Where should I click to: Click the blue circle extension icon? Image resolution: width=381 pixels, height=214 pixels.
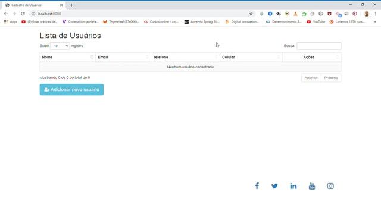[x=270, y=14]
